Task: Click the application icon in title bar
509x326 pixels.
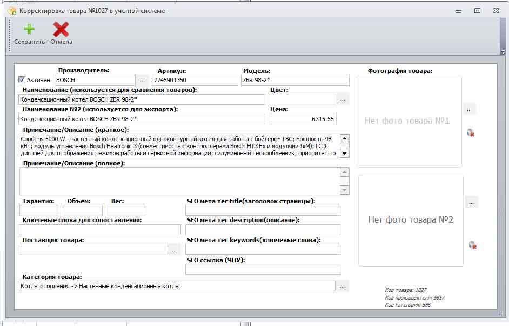Action: [12, 11]
